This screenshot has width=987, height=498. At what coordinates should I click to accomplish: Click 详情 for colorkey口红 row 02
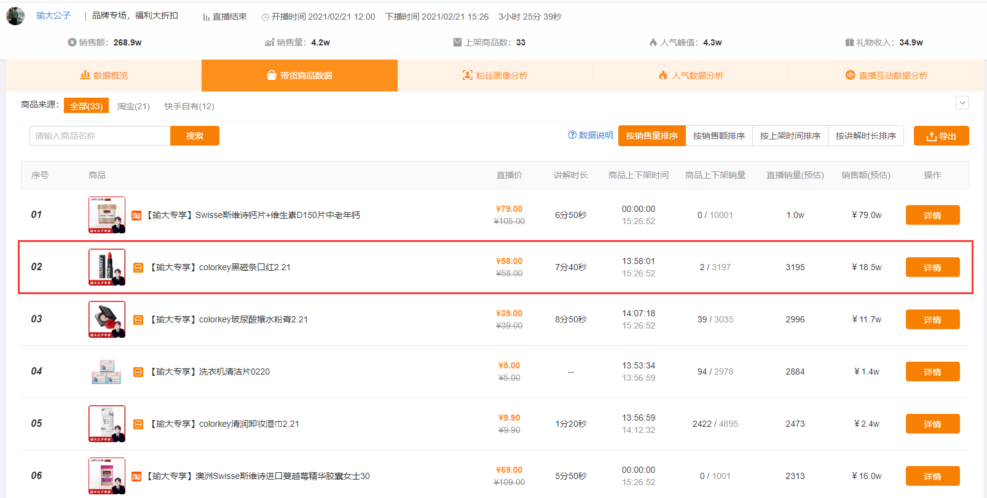tap(932, 267)
